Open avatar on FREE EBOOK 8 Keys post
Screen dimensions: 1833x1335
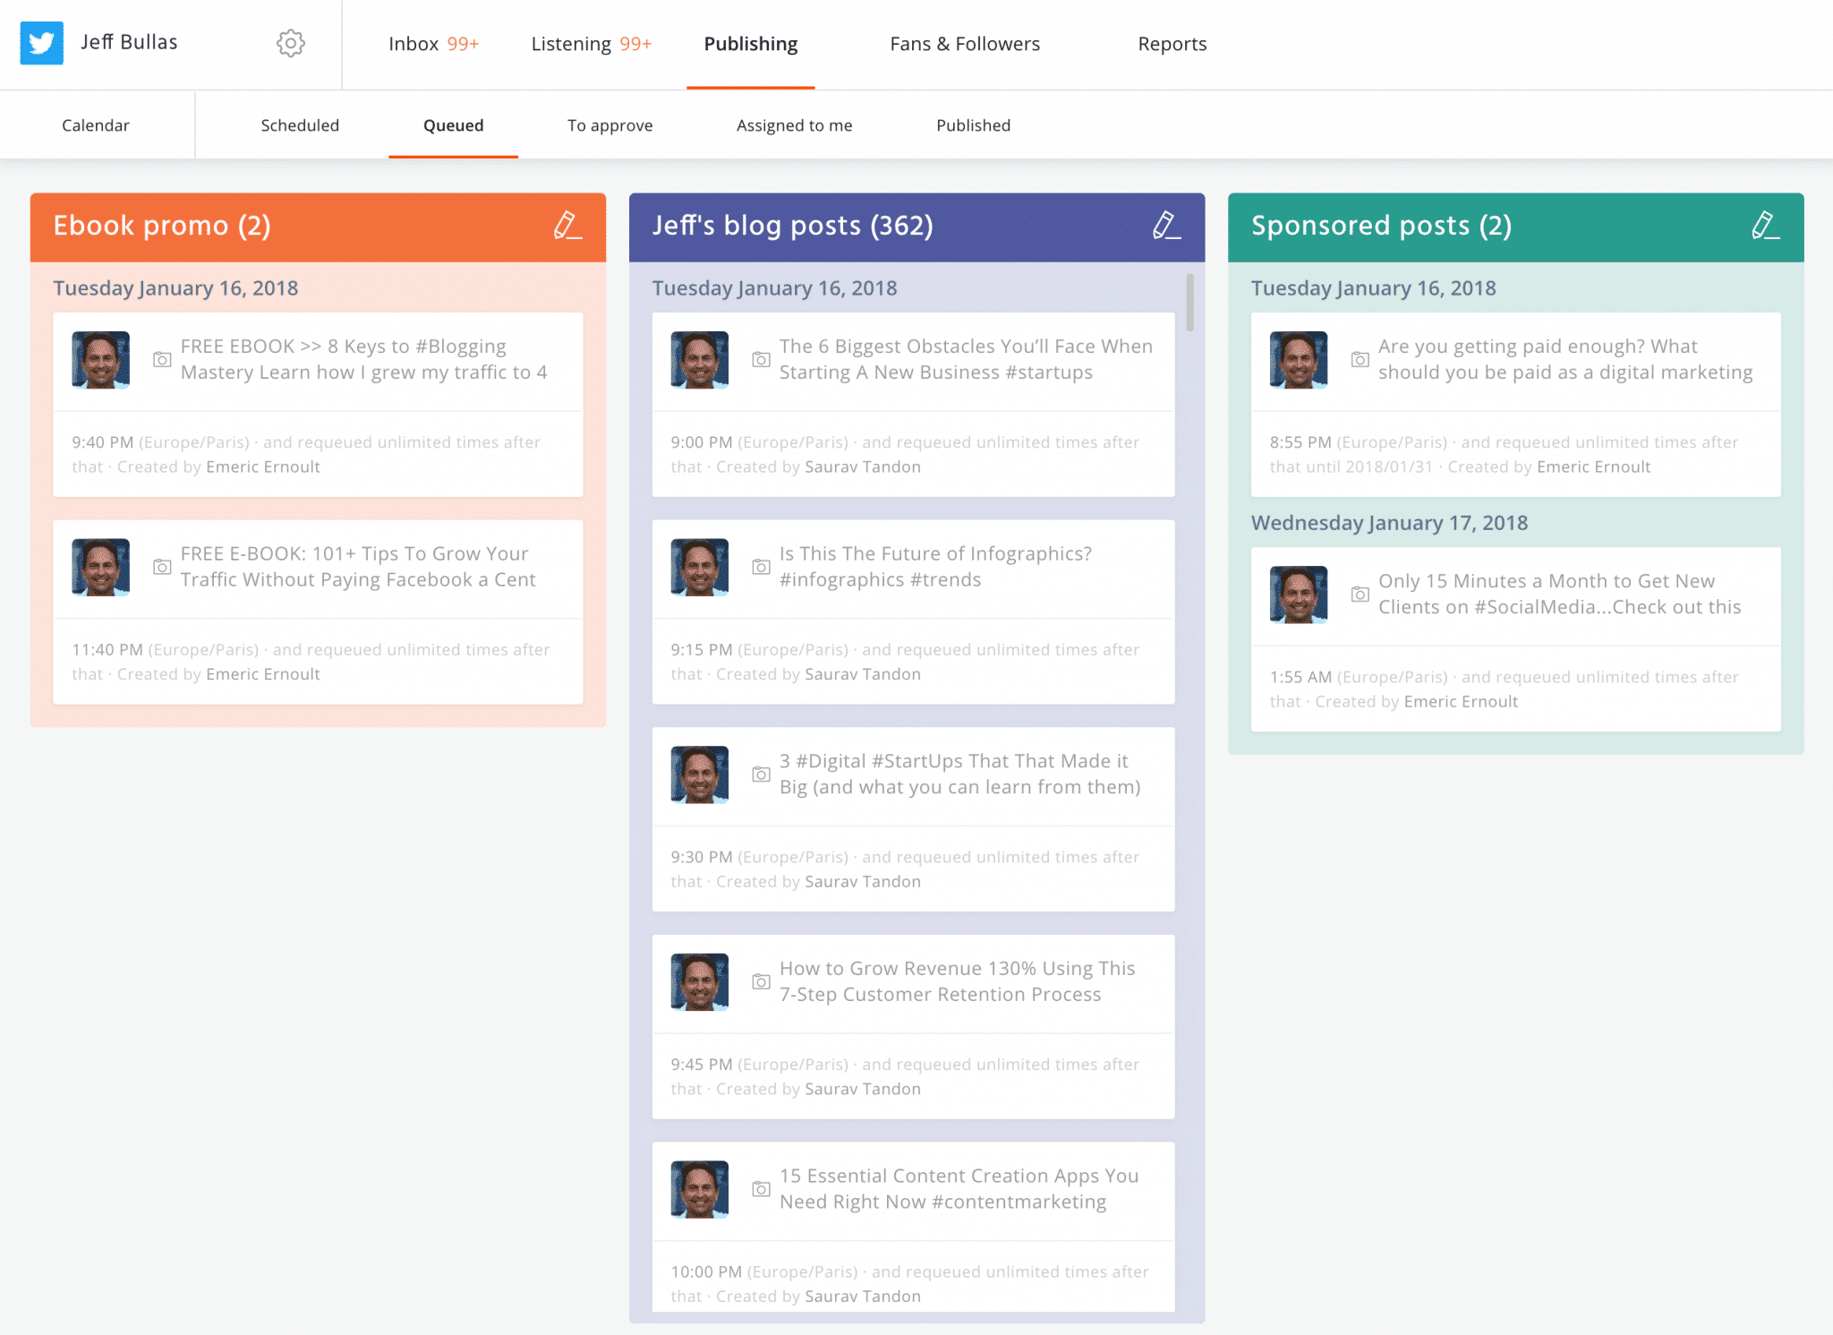tap(100, 359)
